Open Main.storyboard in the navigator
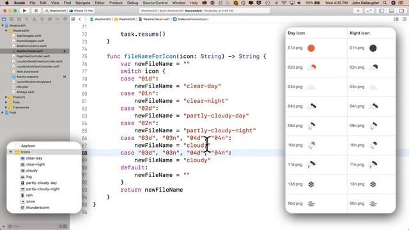The width and height of the screenshot is (409, 230). click(x=27, y=72)
